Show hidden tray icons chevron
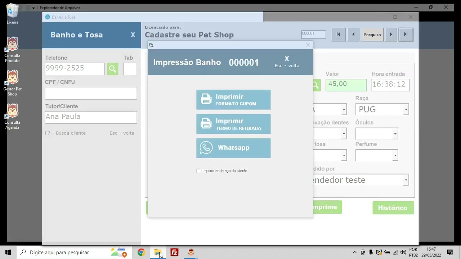Screen dimensions: 461x259 (354, 253)
